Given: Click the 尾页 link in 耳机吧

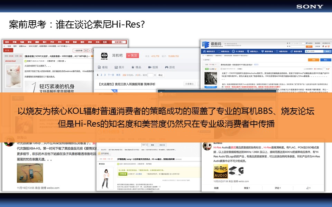Looking at the screenshot, I should 118,75.
